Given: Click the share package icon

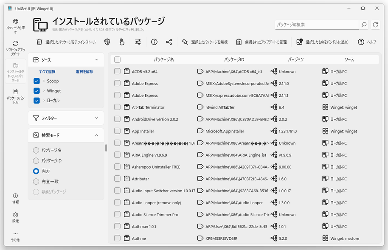Looking at the screenshot, I should (x=169, y=42).
